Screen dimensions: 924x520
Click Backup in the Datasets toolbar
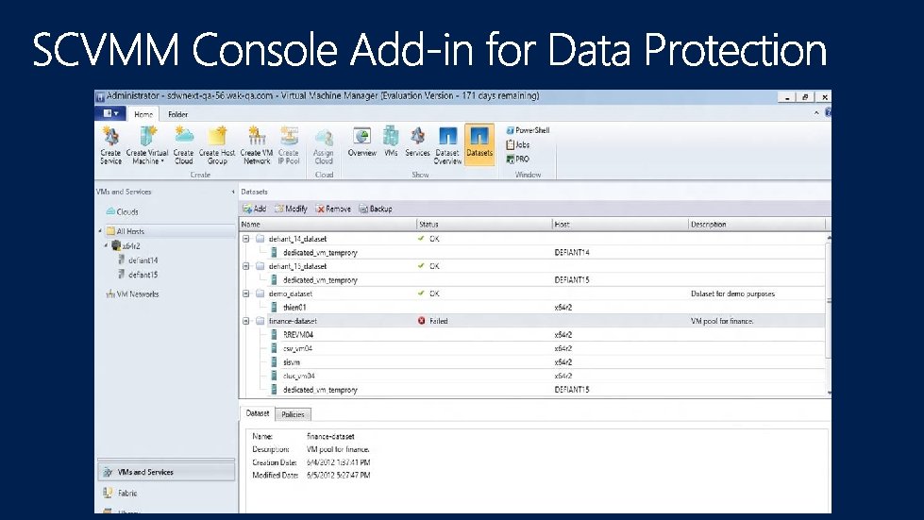(376, 209)
